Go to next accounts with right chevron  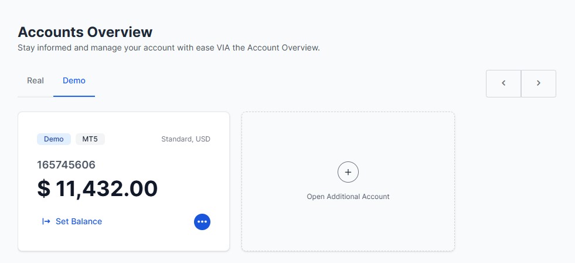coord(539,83)
